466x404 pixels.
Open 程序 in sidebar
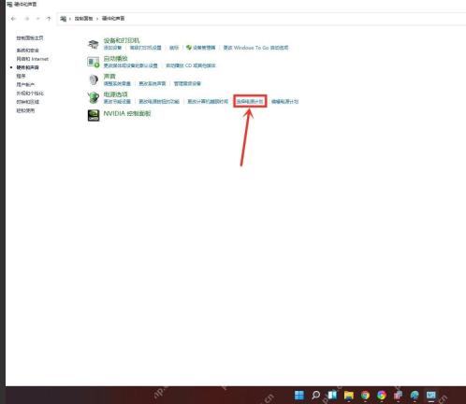tap(21, 76)
